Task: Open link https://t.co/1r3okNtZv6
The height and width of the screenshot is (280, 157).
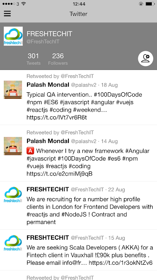Action: [121, 262]
